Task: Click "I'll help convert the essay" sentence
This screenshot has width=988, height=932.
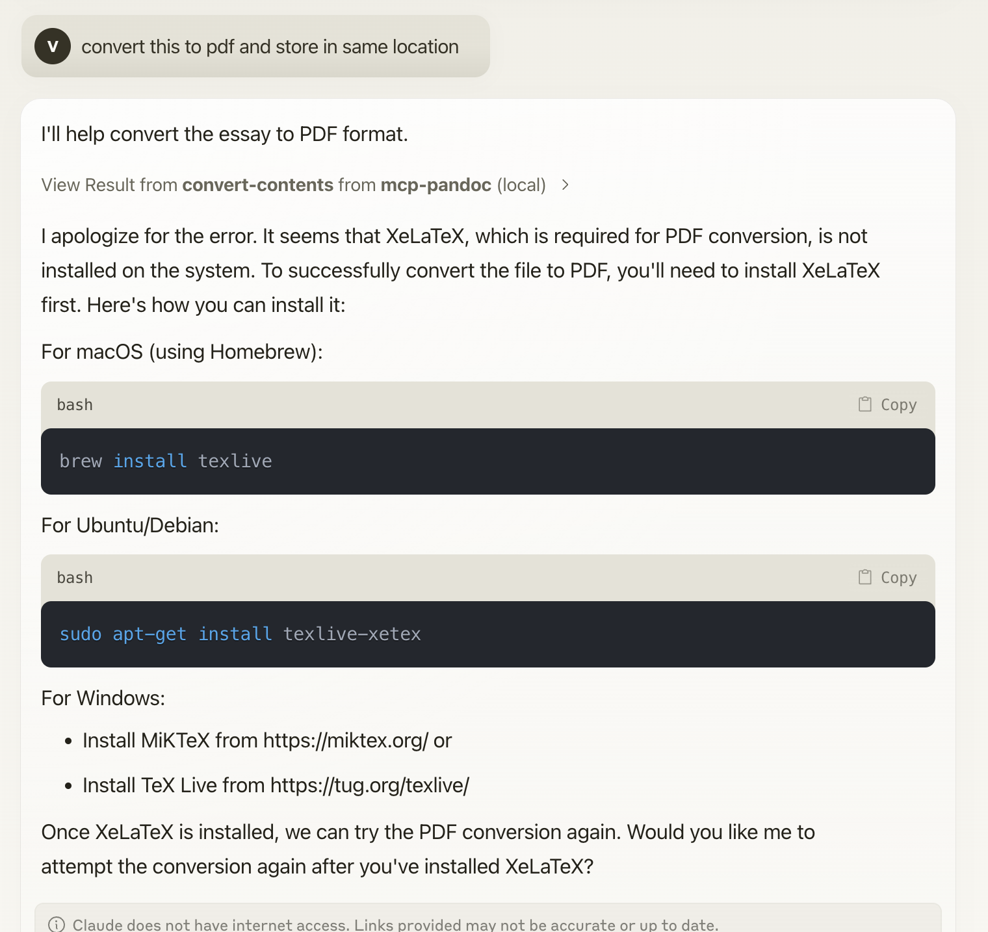Action: tap(224, 134)
